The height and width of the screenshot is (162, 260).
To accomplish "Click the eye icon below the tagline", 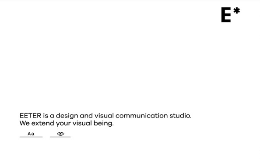I will 60,134.
